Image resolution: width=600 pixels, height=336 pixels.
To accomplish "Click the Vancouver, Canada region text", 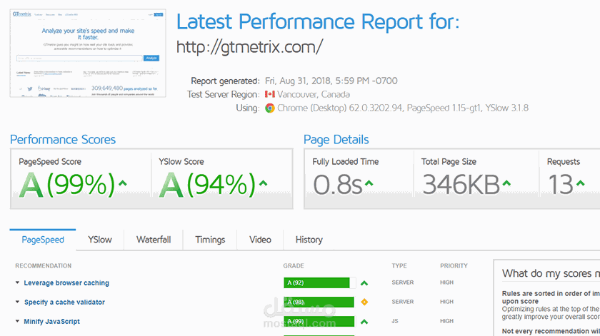I will [x=314, y=94].
